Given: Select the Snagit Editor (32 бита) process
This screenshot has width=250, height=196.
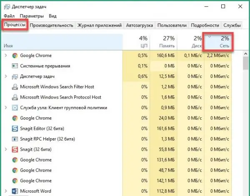Looking at the screenshot, I should coord(42,129).
